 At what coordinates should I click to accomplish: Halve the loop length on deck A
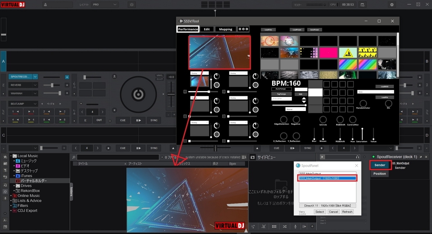point(82,112)
